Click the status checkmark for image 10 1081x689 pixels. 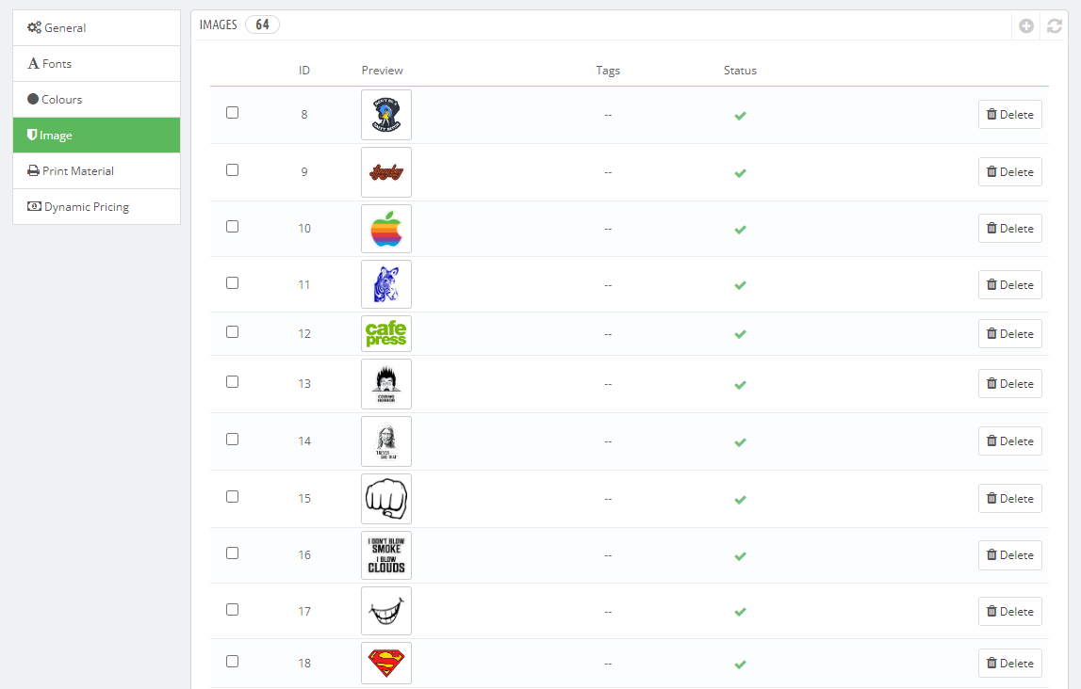pos(740,230)
